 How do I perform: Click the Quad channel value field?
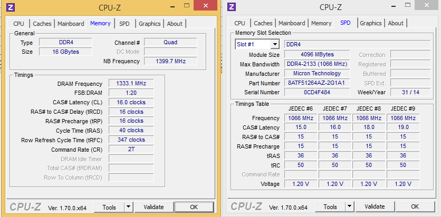tap(170, 42)
